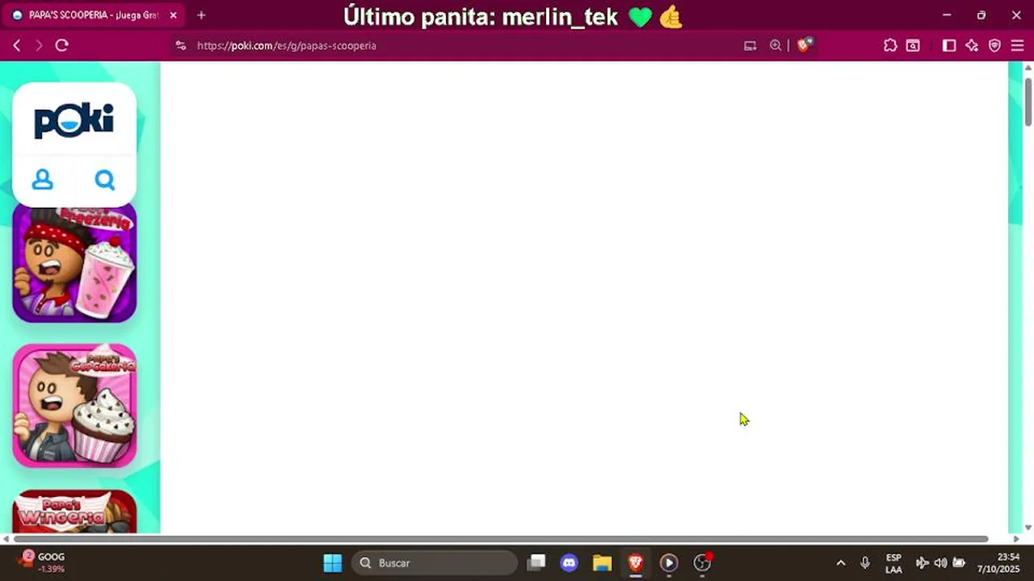1034x581 pixels.
Task: Click the vertical scrollbar thumb
Action: (x=1028, y=101)
